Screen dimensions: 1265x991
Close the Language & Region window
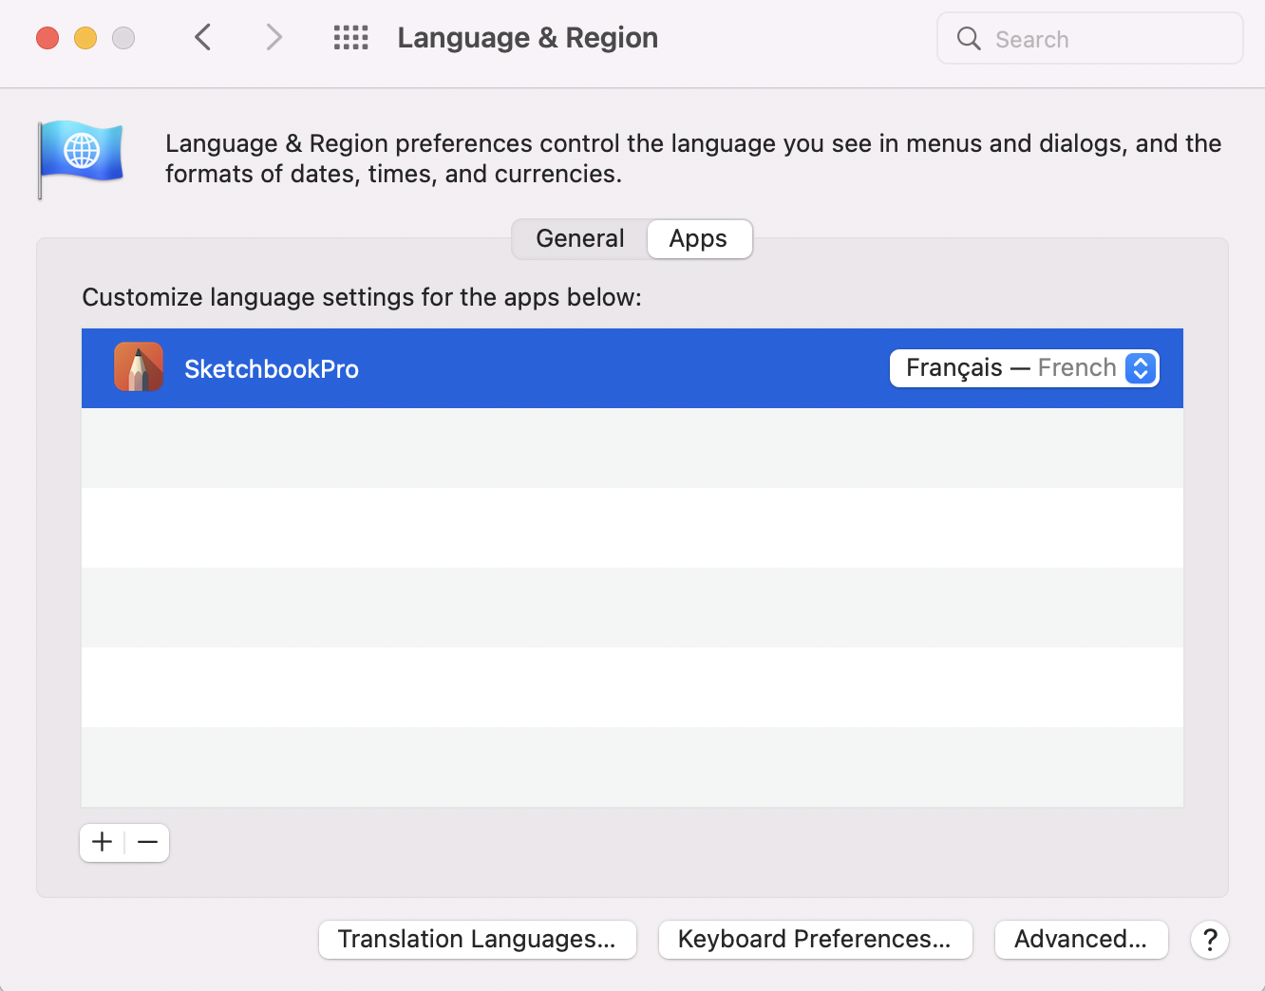pos(47,38)
